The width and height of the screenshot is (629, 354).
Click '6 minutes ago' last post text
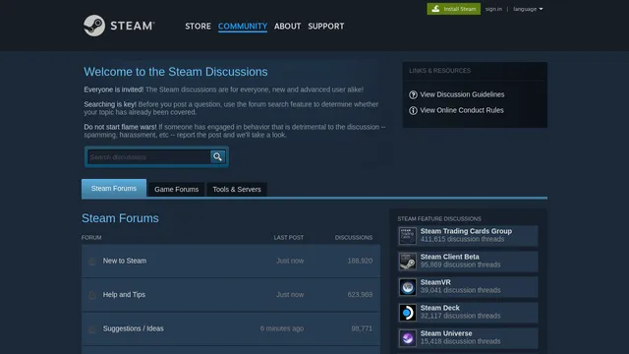[282, 328]
